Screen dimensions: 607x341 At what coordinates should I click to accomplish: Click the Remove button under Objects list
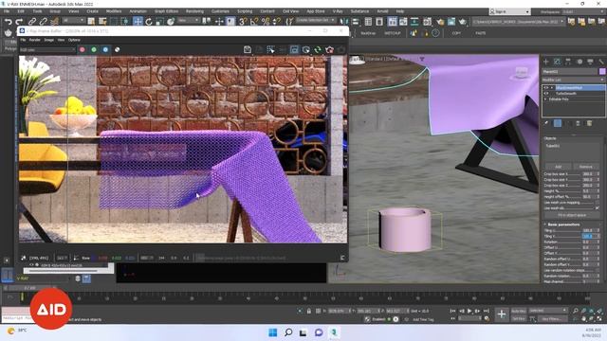click(586, 167)
